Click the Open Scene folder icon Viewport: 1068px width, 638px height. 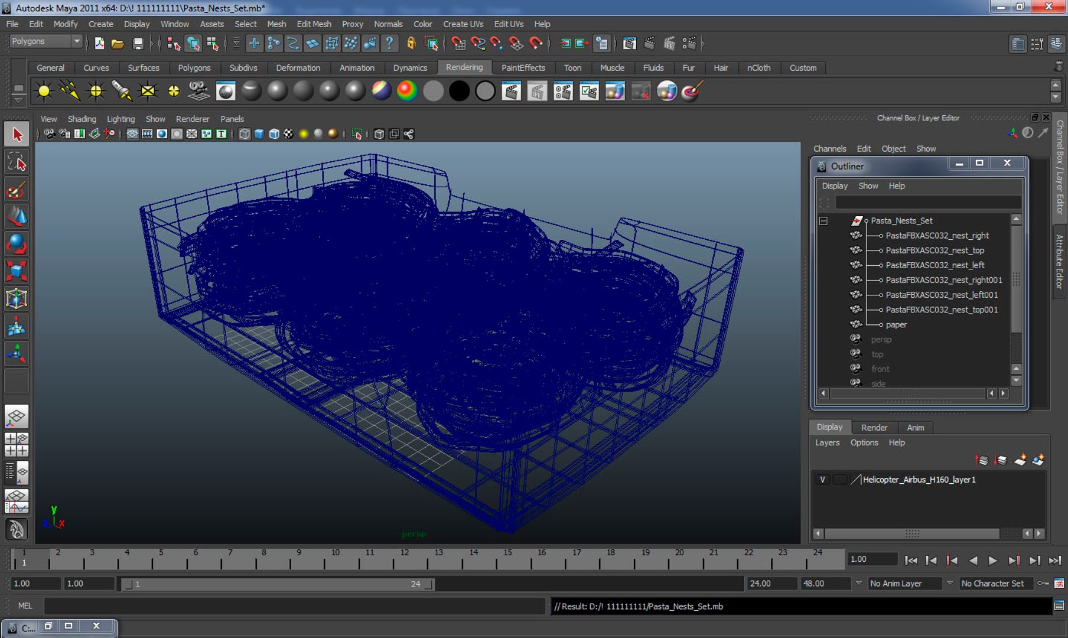coord(118,43)
